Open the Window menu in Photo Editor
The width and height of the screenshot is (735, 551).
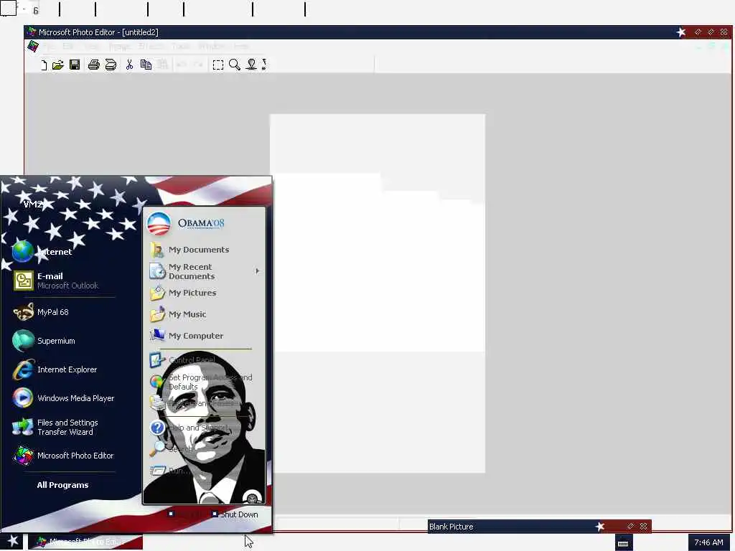[212, 47]
